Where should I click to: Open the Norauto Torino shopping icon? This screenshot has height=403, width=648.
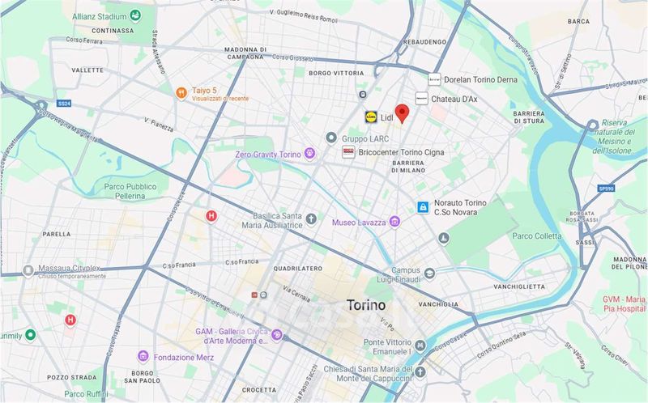click(422, 207)
